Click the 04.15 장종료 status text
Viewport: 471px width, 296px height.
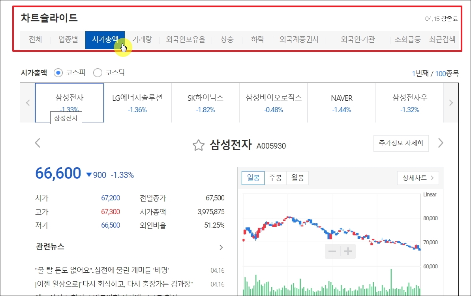point(441,19)
